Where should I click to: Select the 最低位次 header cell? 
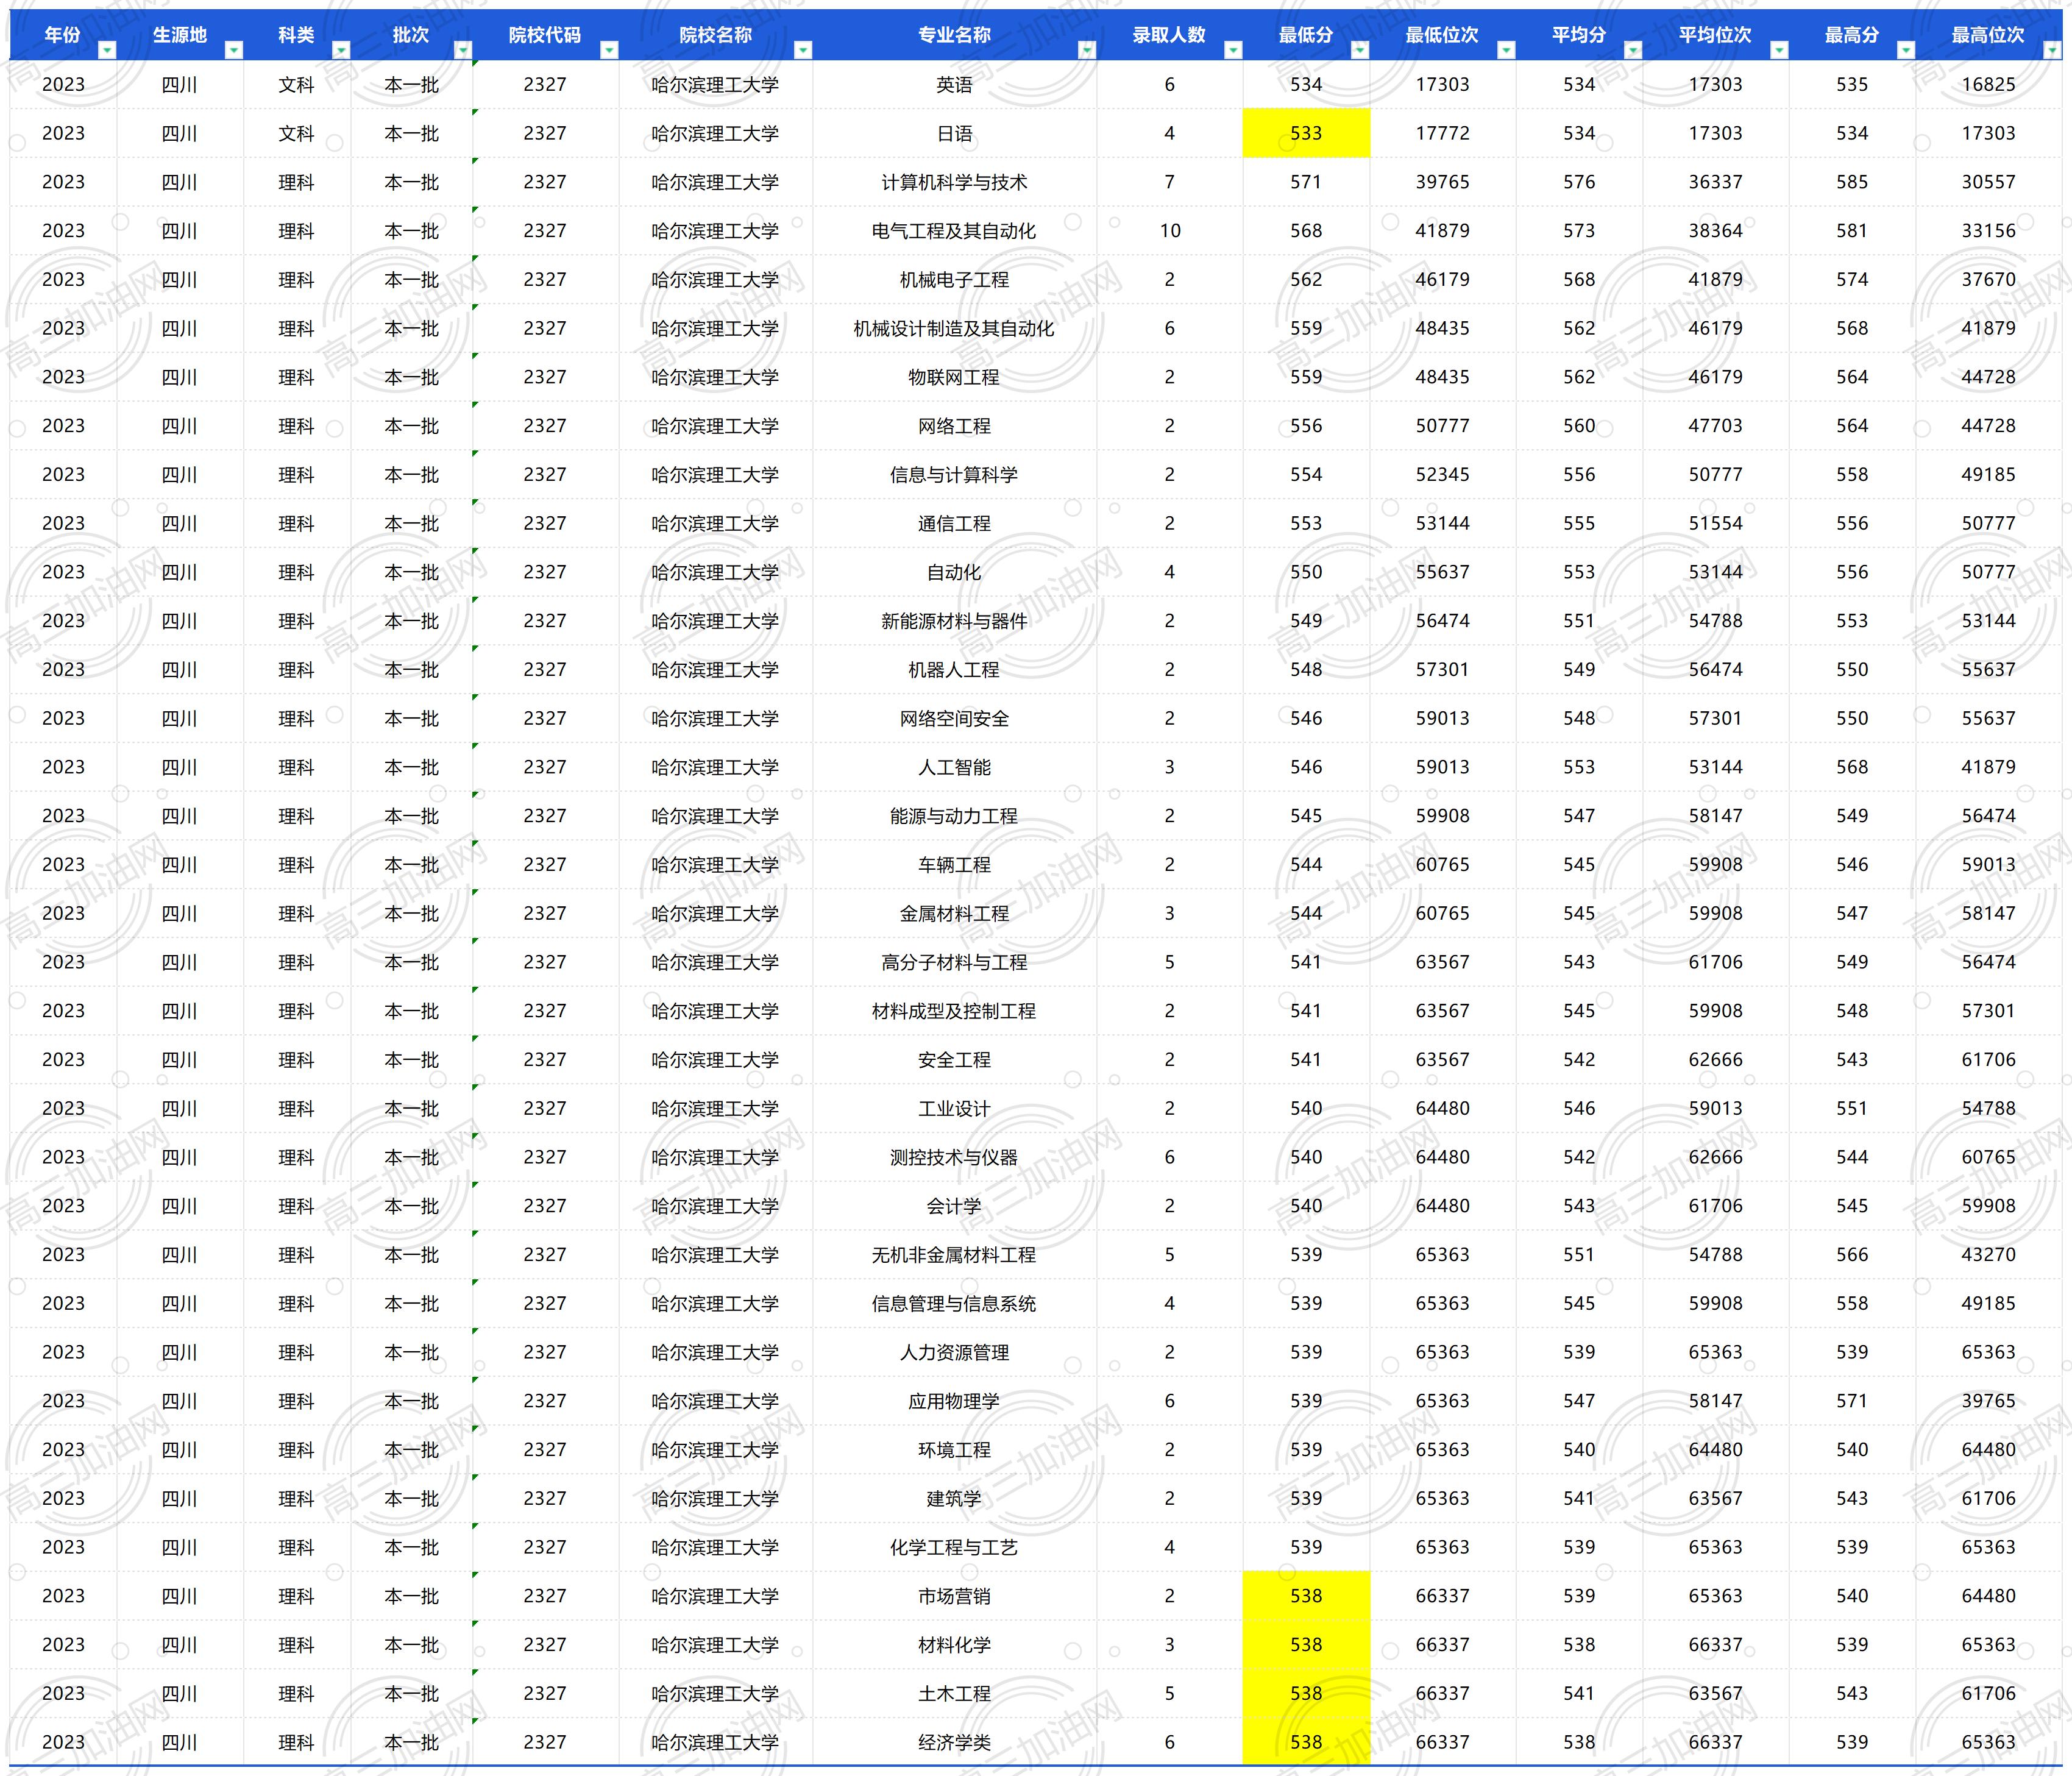coord(1443,35)
